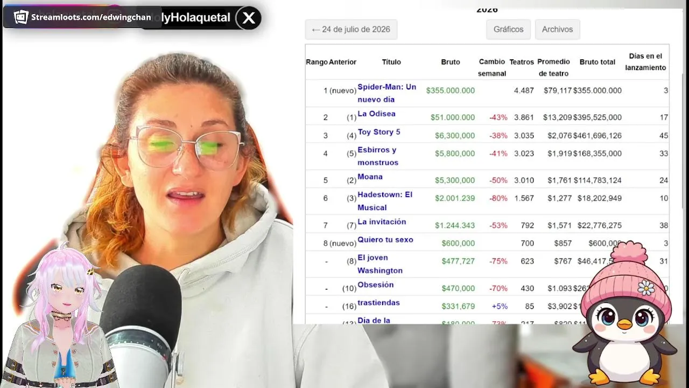This screenshot has width=689, height=388.
Task: Open the Esbirros y monstruos link
Action: point(378,156)
